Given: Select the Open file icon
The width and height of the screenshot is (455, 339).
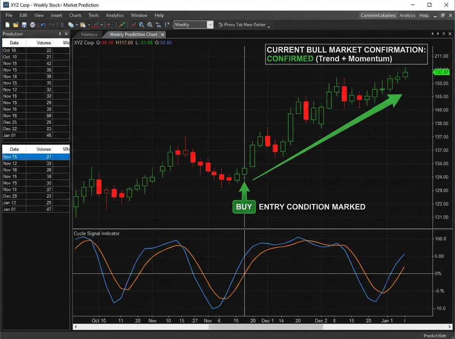Looking at the screenshot, I should (x=16, y=25).
